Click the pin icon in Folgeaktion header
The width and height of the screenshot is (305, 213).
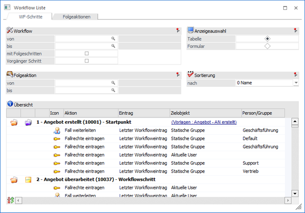[x=178, y=74]
